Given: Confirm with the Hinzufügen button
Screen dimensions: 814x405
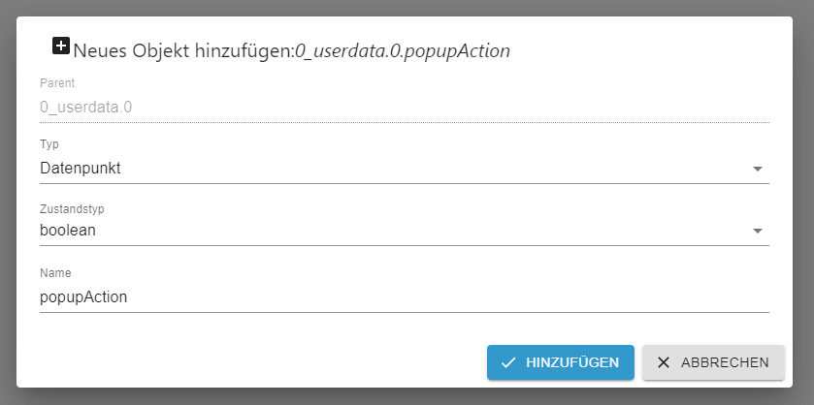Looking at the screenshot, I should [560, 362].
